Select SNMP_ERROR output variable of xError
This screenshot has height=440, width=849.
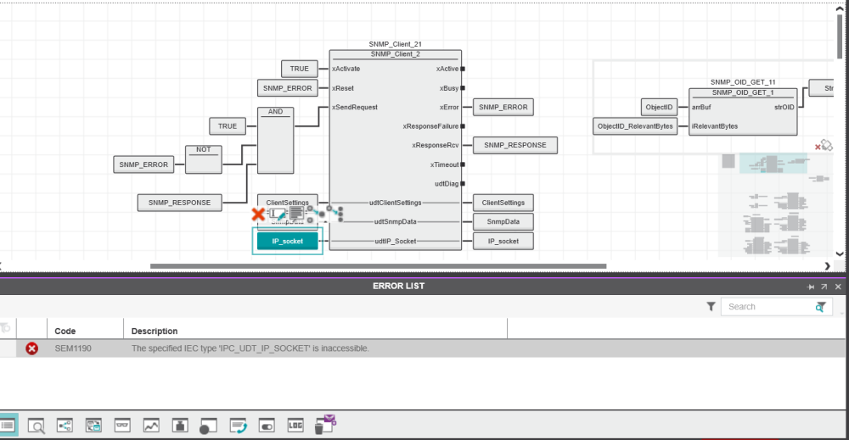coord(503,107)
